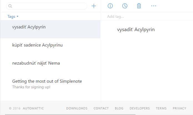Click the magnifier icon in search box
The width and height of the screenshot is (193, 115).
click(10, 6)
